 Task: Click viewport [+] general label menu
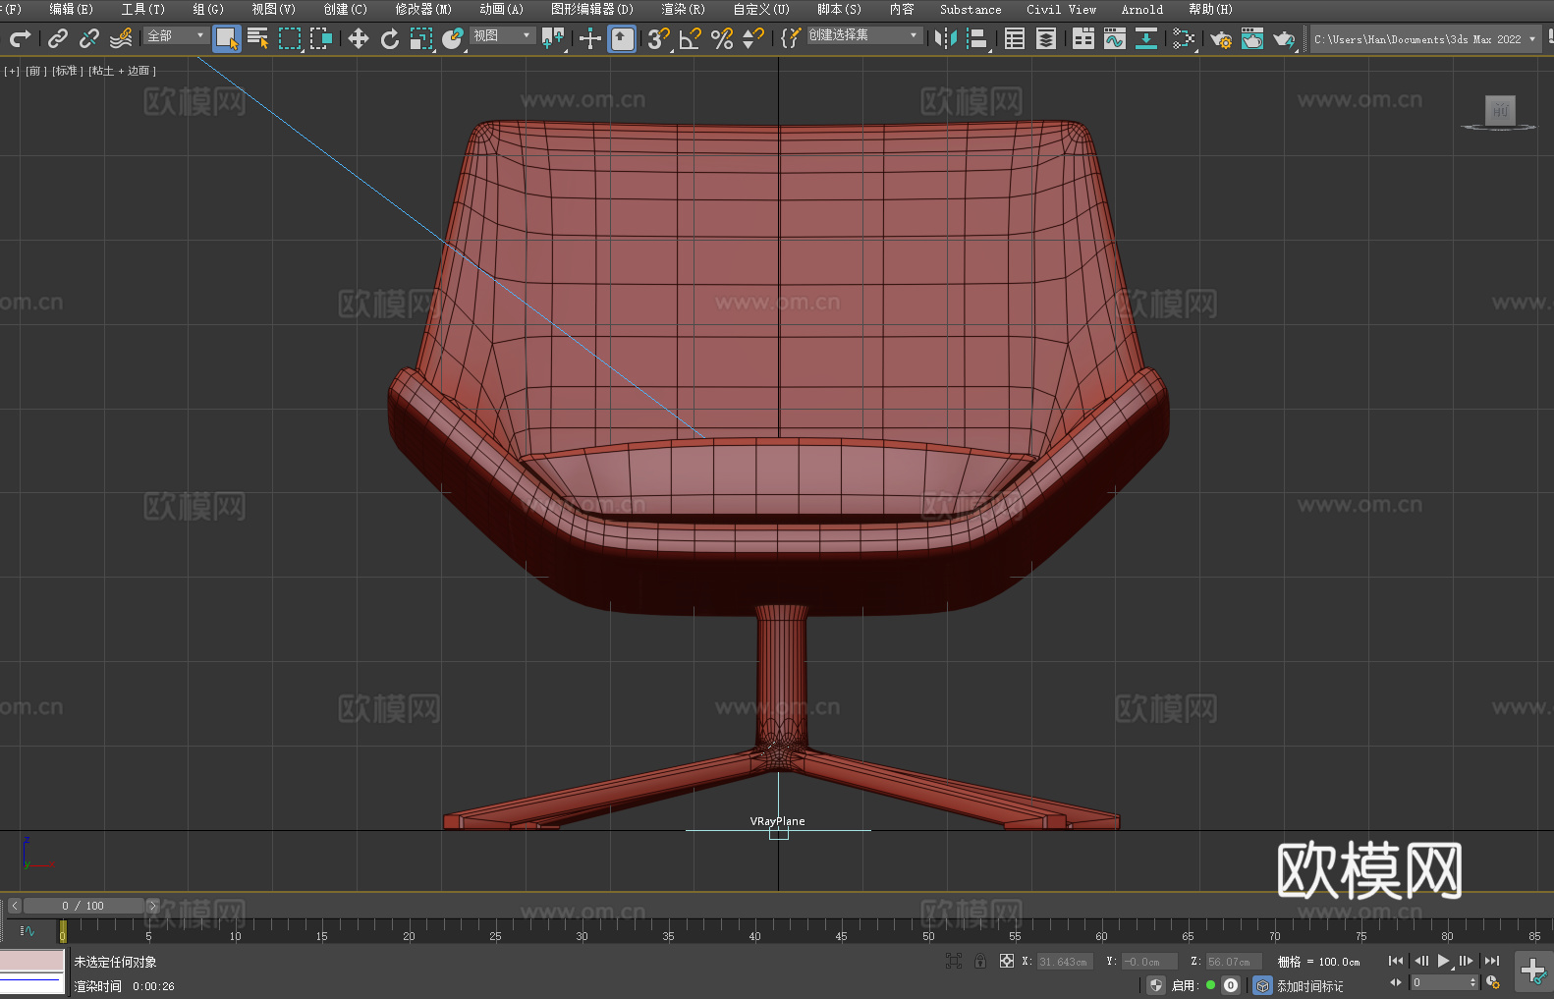coord(12,71)
